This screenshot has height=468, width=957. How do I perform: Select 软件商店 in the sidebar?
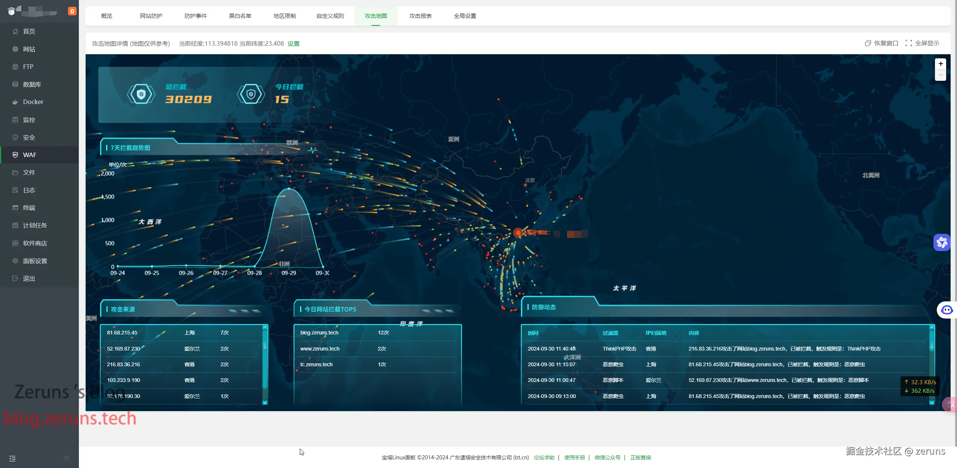point(35,244)
